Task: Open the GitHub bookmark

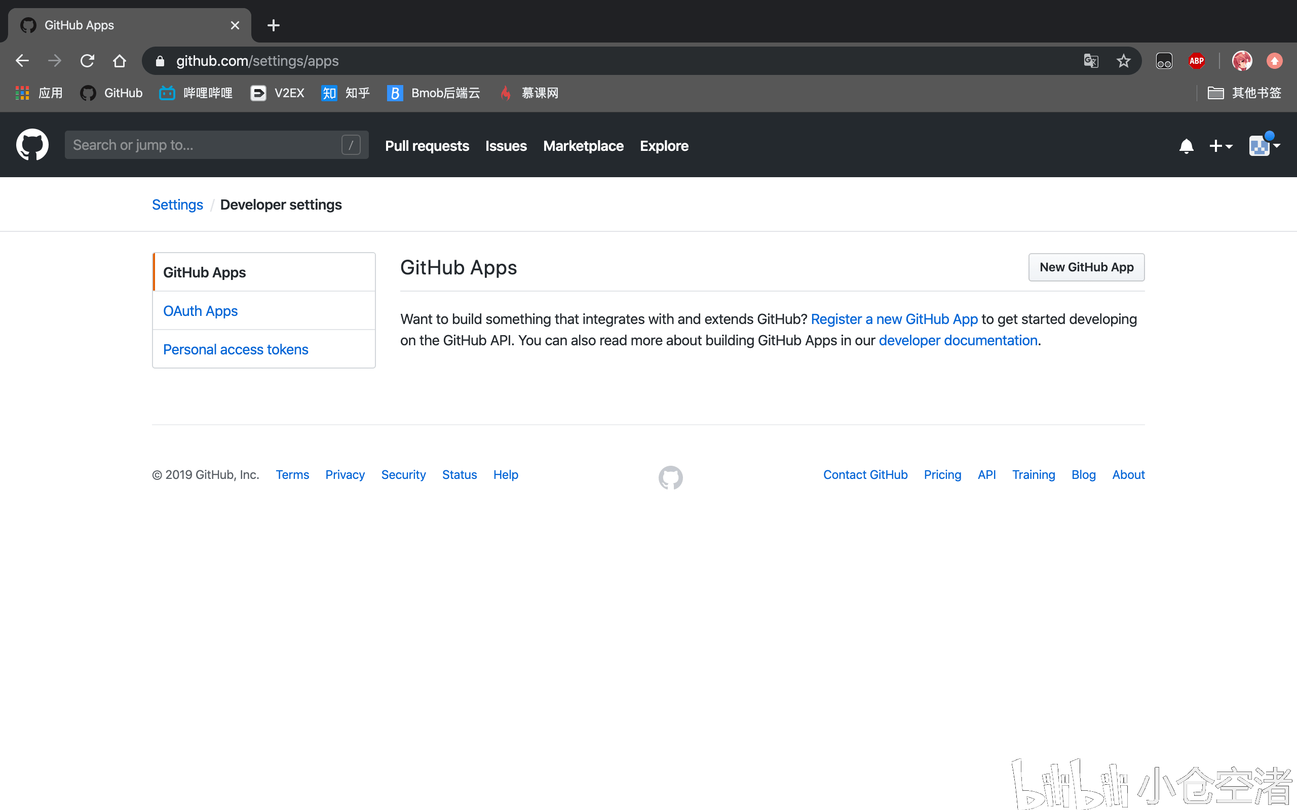Action: pyautogui.click(x=111, y=93)
